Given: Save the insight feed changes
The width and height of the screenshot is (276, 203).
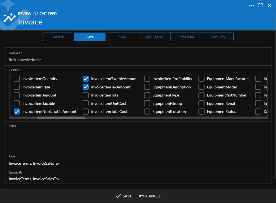Looking at the screenshot, I should (x=124, y=196).
